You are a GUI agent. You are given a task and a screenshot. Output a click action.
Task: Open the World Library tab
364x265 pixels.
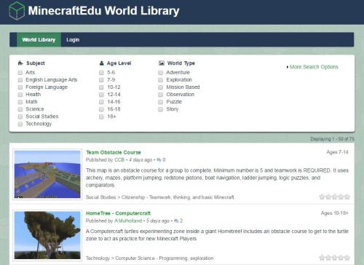39,39
